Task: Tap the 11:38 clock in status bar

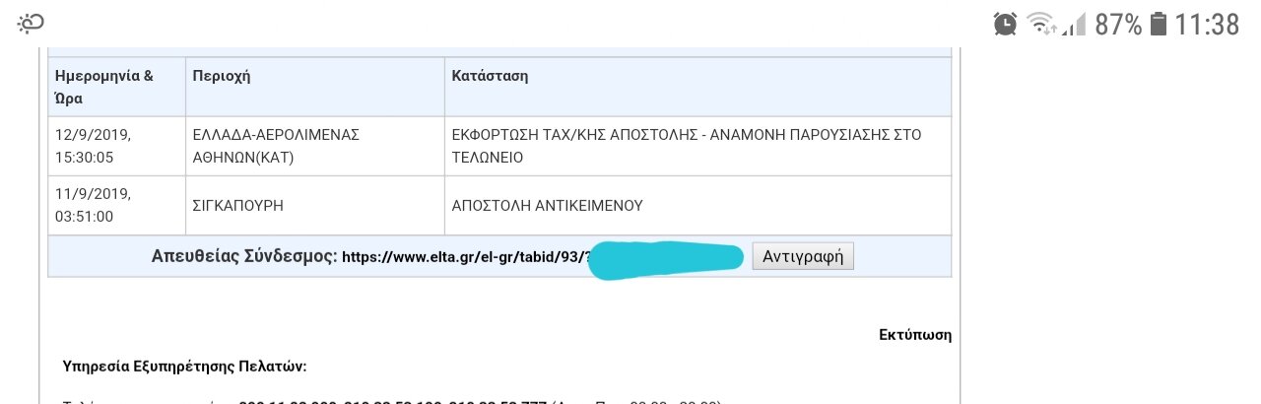Action: click(1208, 24)
